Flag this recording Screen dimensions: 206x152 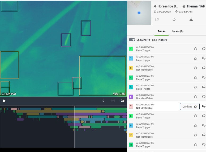pyautogui.click(x=157, y=19)
